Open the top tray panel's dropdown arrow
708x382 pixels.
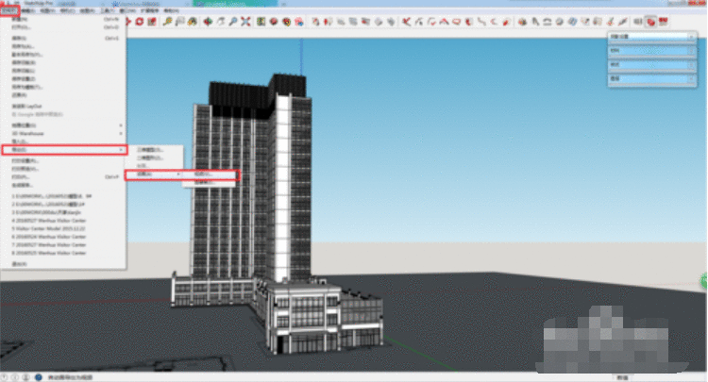(690, 37)
